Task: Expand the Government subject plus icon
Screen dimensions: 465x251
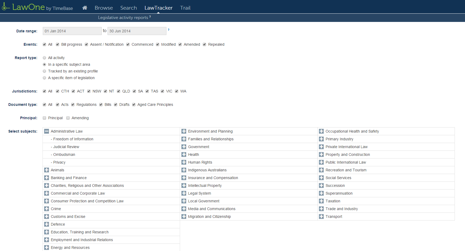Action: point(184,147)
